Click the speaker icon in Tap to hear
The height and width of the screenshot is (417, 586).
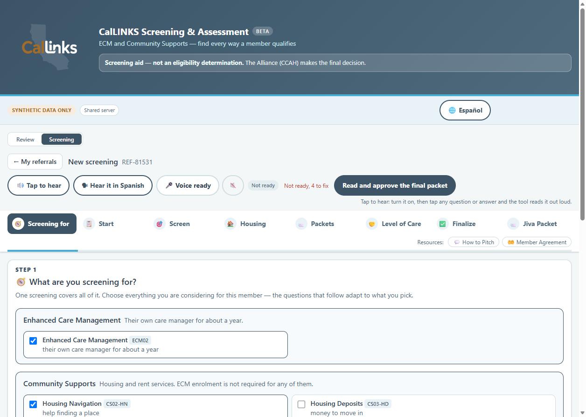pos(21,185)
